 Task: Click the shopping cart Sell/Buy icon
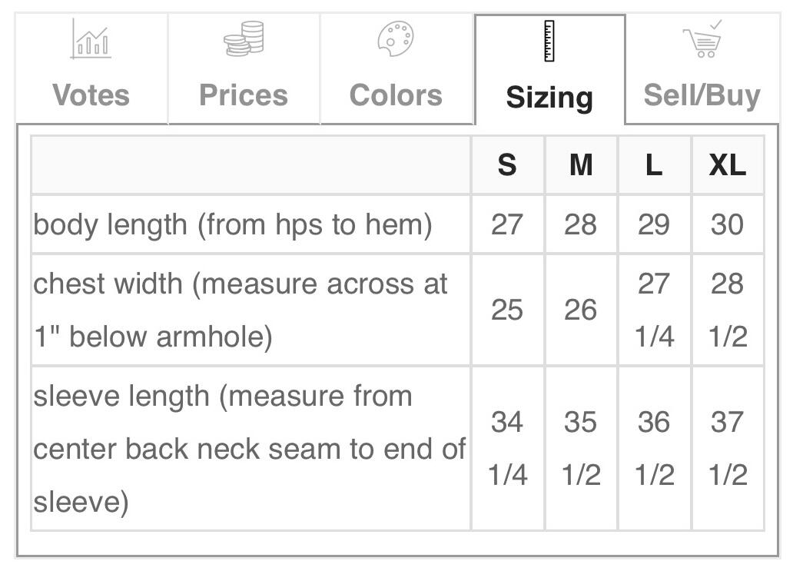[702, 40]
